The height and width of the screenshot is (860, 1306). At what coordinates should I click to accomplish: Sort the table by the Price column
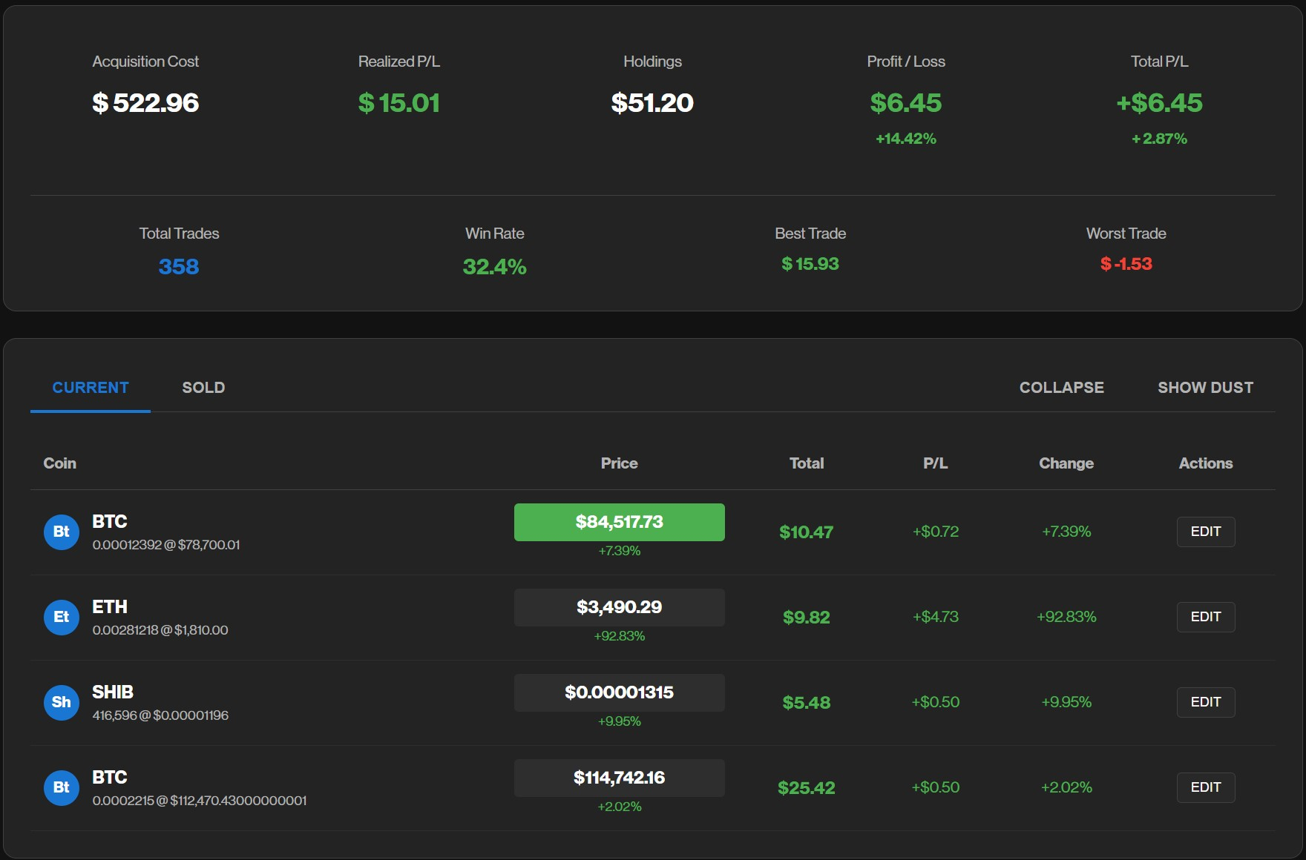pos(619,463)
